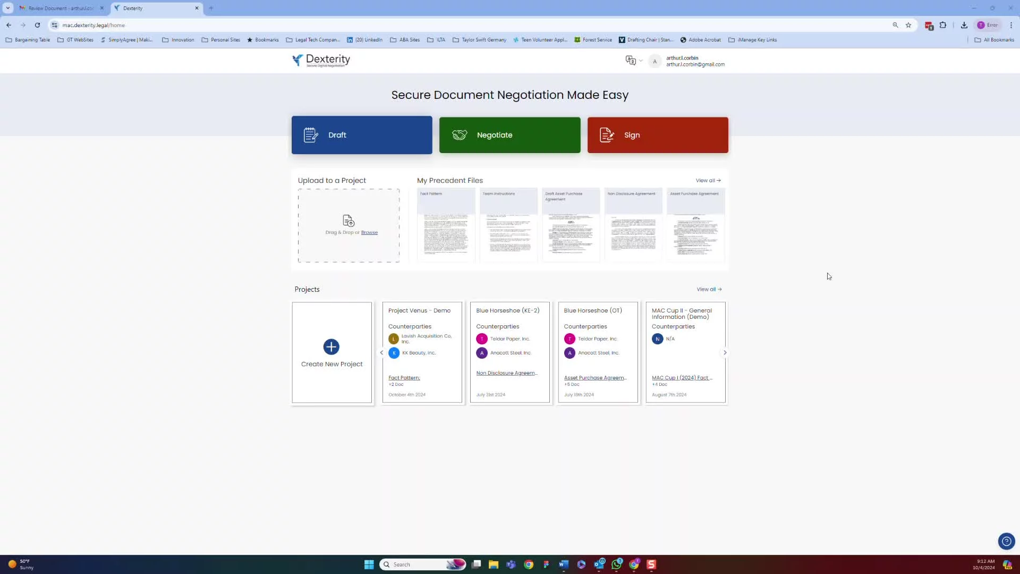Open the Blue Horseshoe (OT) project title

(x=593, y=310)
